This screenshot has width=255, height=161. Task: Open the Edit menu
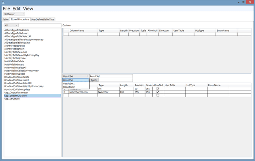(16, 9)
